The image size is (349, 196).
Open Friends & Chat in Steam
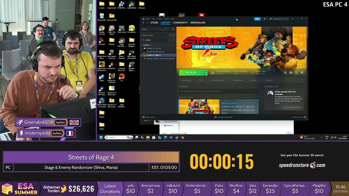tap(299, 117)
